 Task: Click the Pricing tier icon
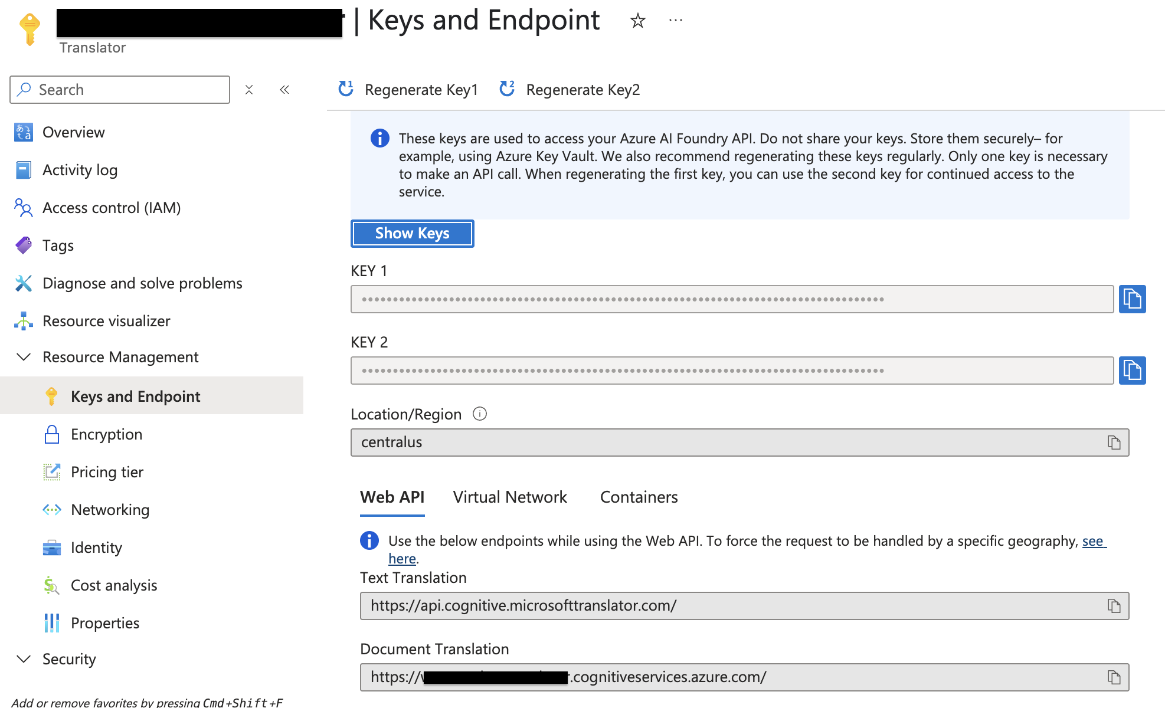pyautogui.click(x=52, y=472)
